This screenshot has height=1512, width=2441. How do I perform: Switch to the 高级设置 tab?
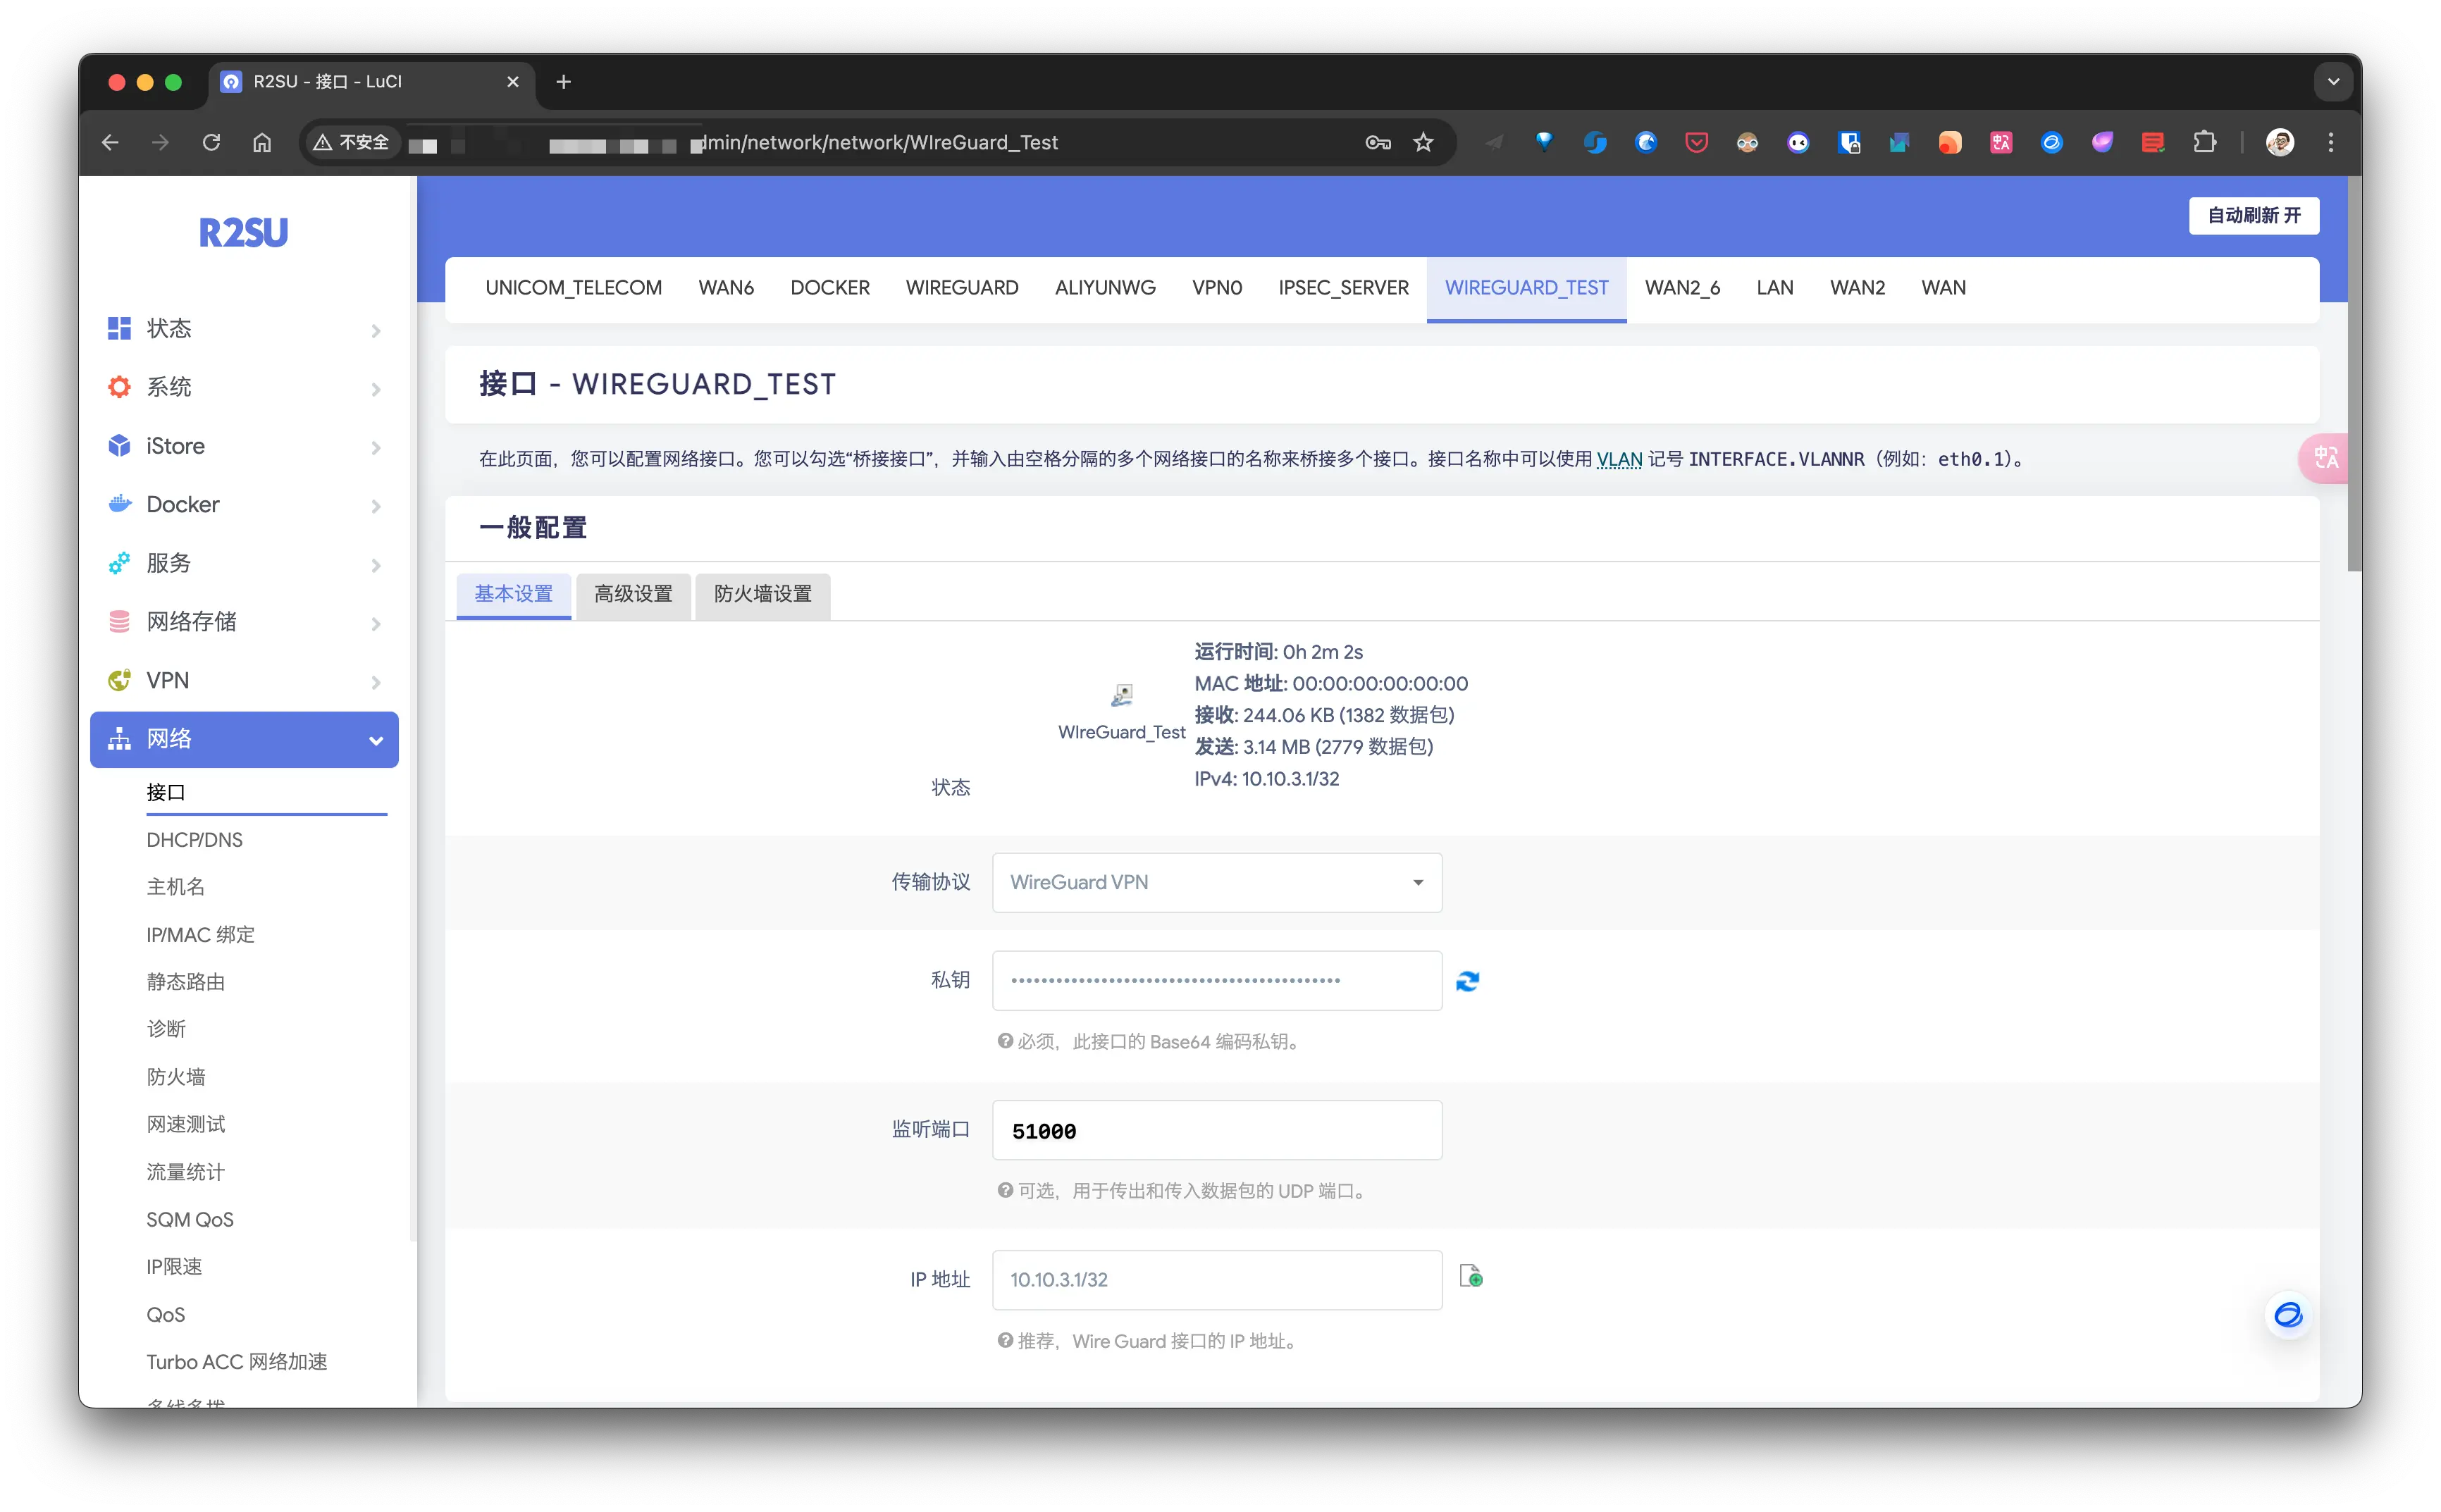[633, 594]
